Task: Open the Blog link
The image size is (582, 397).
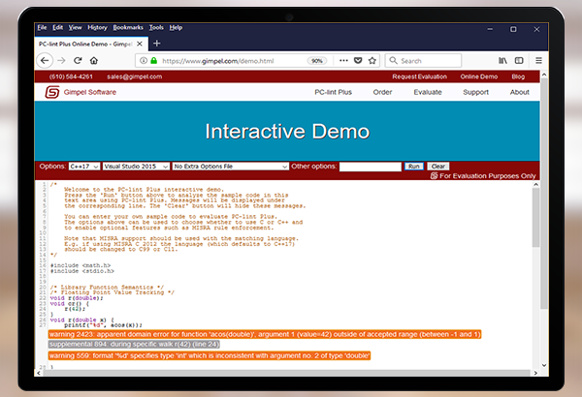Action: coord(518,76)
